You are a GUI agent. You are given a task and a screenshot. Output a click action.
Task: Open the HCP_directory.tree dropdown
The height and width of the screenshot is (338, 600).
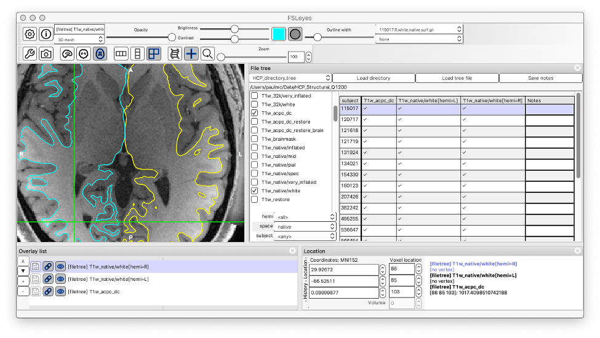[x=290, y=78]
